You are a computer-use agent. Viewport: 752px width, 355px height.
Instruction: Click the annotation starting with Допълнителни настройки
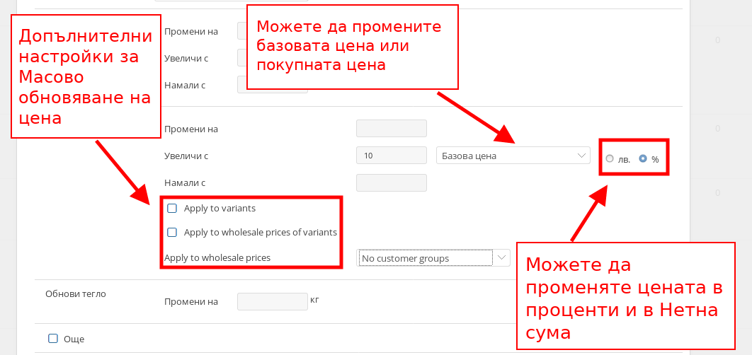(x=85, y=77)
